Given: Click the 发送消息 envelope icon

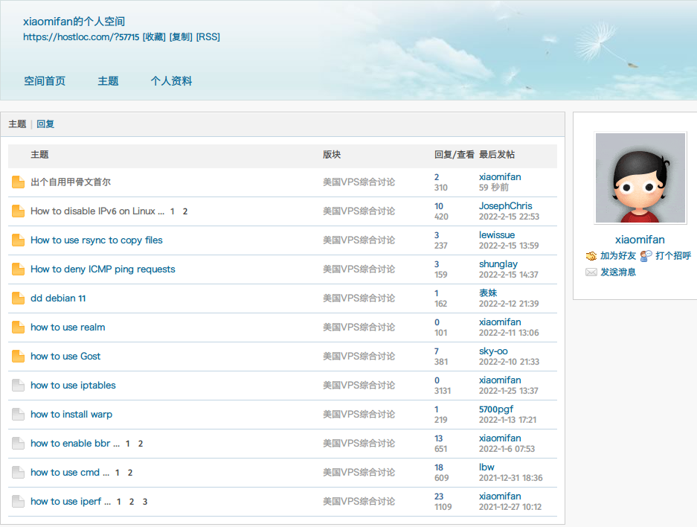Looking at the screenshot, I should click(591, 272).
